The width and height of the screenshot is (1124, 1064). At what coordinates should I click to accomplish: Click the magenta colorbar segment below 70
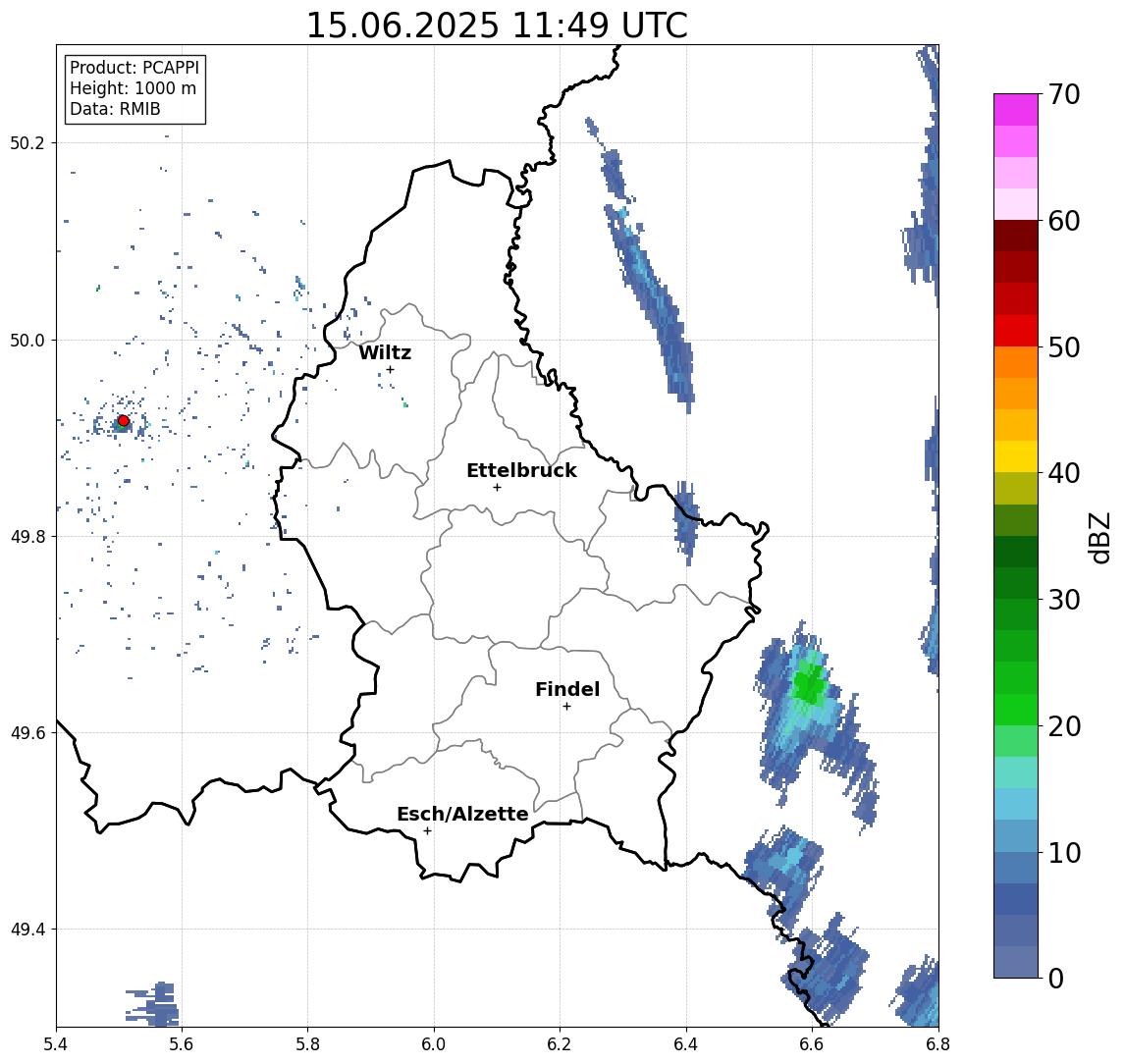pyautogui.click(x=1016, y=110)
